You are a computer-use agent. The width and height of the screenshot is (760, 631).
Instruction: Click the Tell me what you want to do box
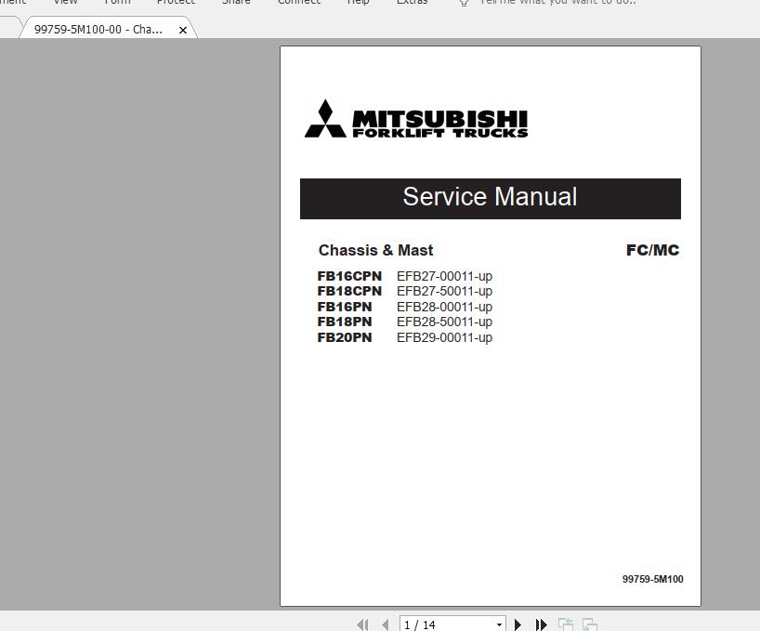pos(557,2)
